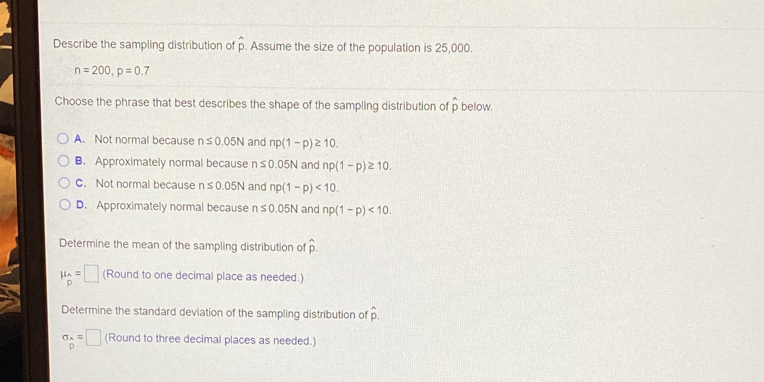This screenshot has height=382, width=764.
Task: Select radio button for option A
Action: 63,138
